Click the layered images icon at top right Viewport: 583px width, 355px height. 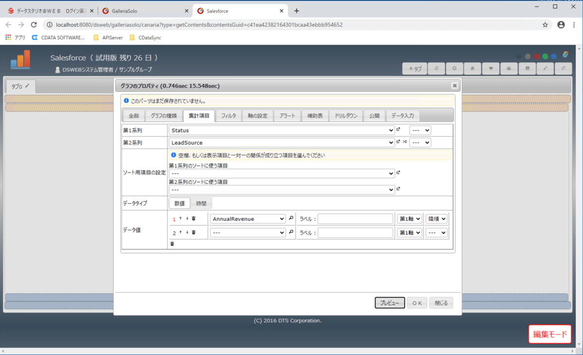click(x=566, y=55)
